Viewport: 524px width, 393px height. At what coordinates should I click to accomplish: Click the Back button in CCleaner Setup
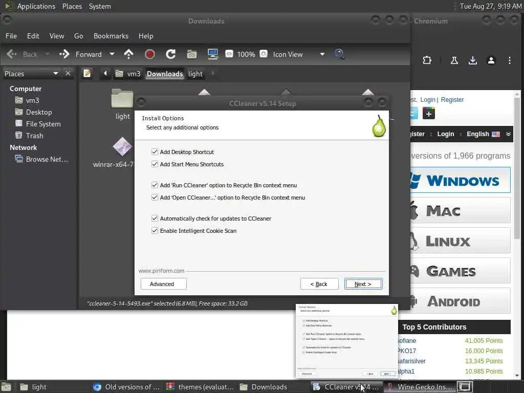click(319, 284)
